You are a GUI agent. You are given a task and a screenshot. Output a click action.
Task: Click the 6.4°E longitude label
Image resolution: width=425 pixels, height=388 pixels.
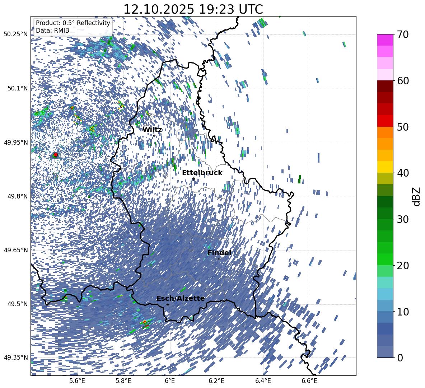(x=263, y=381)
